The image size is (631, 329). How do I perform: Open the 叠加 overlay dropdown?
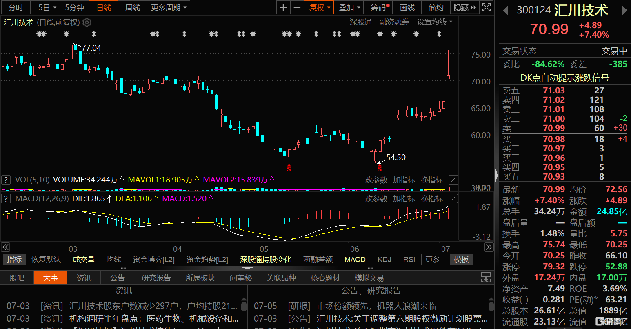coord(350,7)
